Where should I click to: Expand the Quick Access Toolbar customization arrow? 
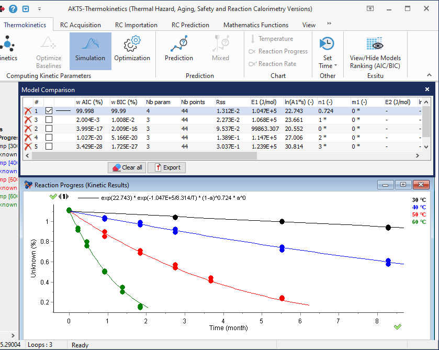click(39, 8)
